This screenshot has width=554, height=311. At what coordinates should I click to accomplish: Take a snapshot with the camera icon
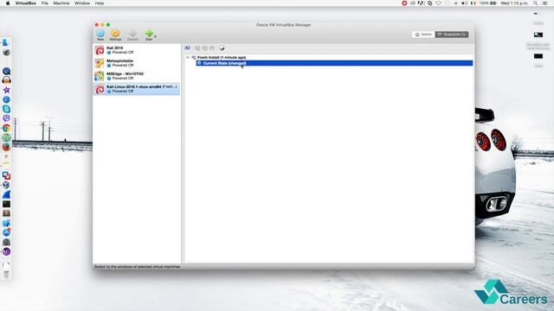187,48
